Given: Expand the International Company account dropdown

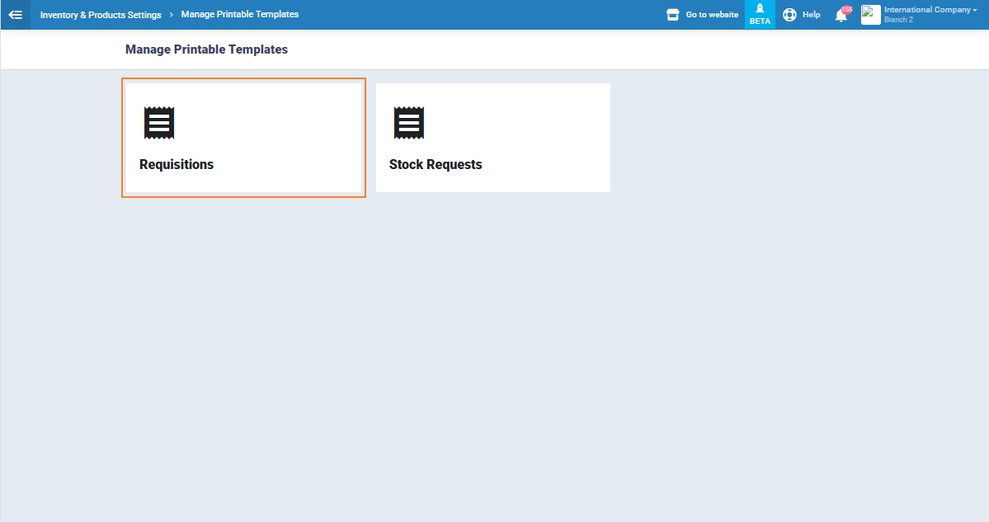Looking at the screenshot, I should (x=928, y=10).
